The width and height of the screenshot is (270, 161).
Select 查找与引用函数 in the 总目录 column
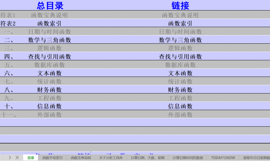point(49,57)
